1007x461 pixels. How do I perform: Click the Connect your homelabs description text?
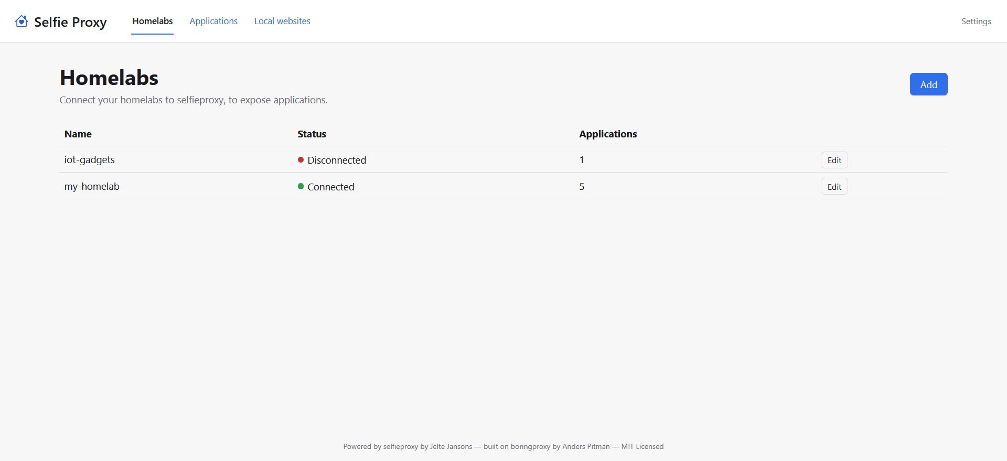click(x=194, y=100)
